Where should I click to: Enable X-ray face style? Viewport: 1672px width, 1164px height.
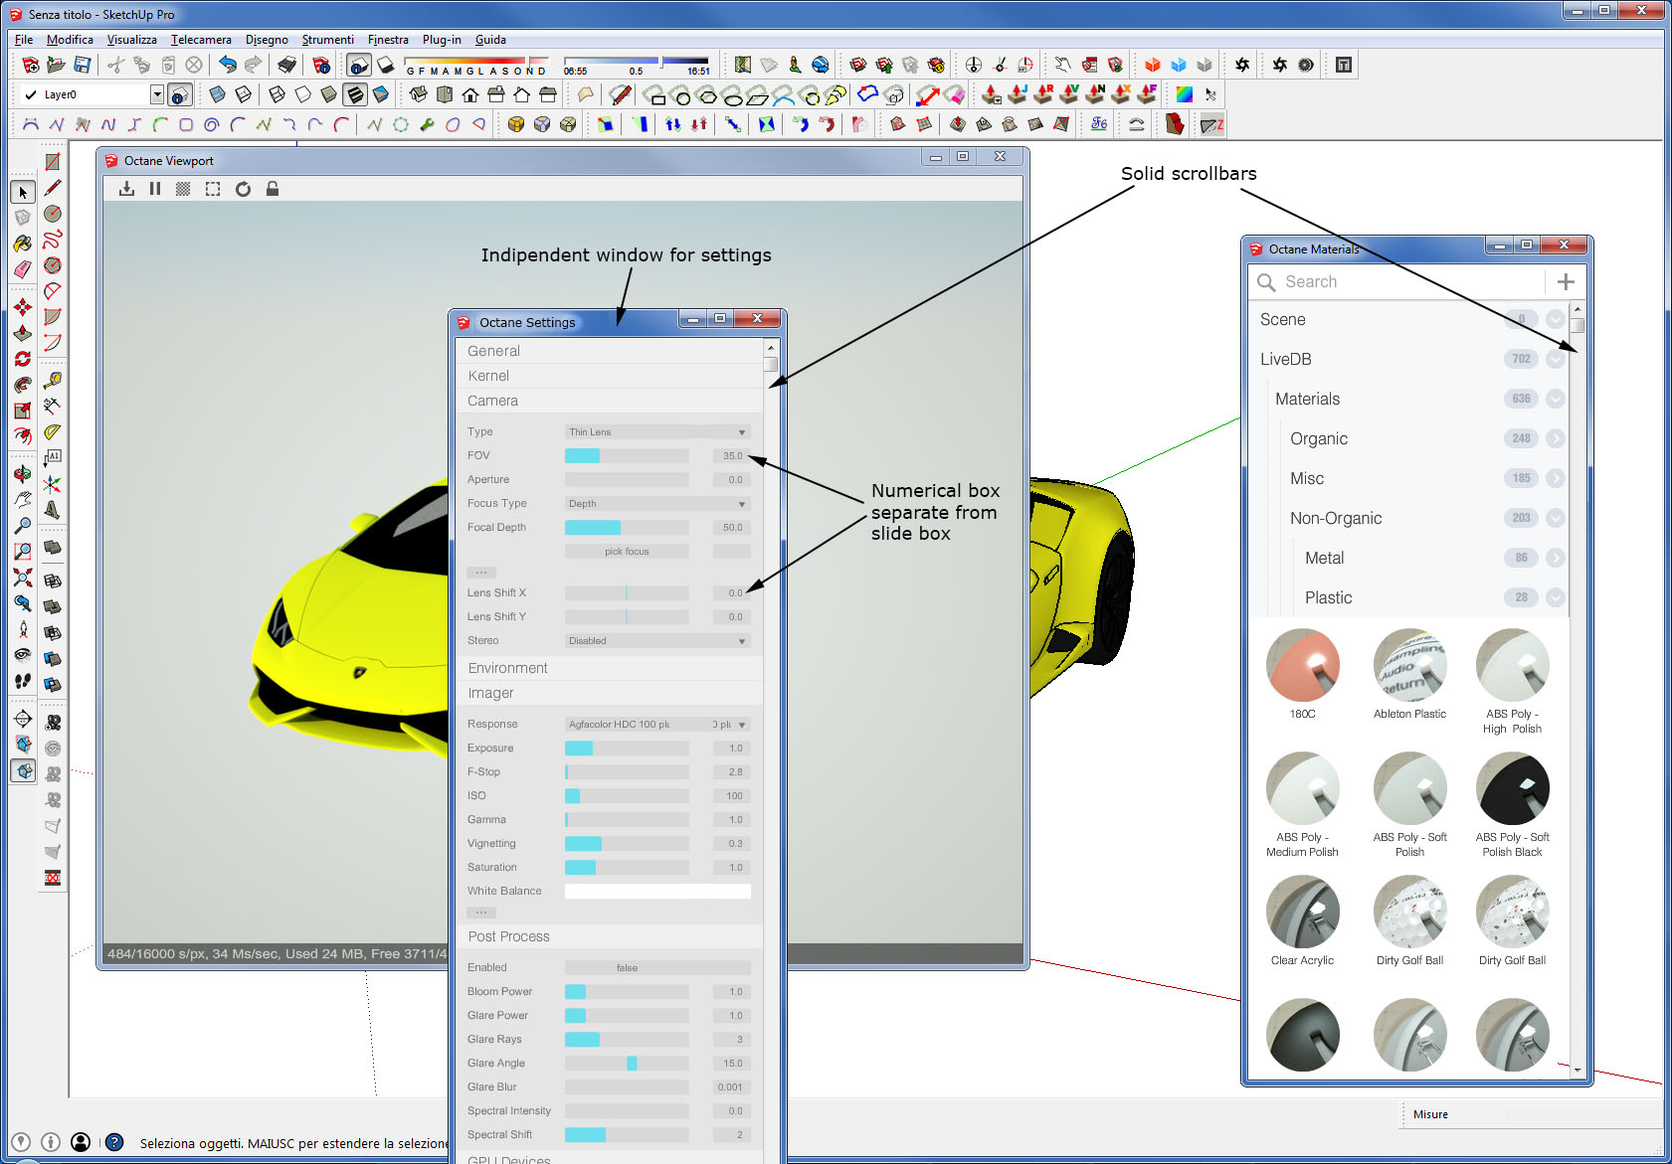(218, 94)
